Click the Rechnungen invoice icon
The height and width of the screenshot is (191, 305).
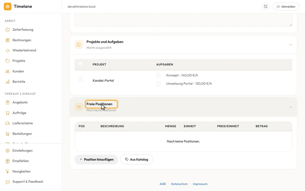click(x=8, y=40)
